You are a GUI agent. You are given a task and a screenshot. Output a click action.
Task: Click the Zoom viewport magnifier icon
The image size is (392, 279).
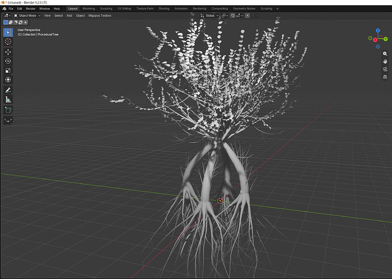tap(385, 54)
